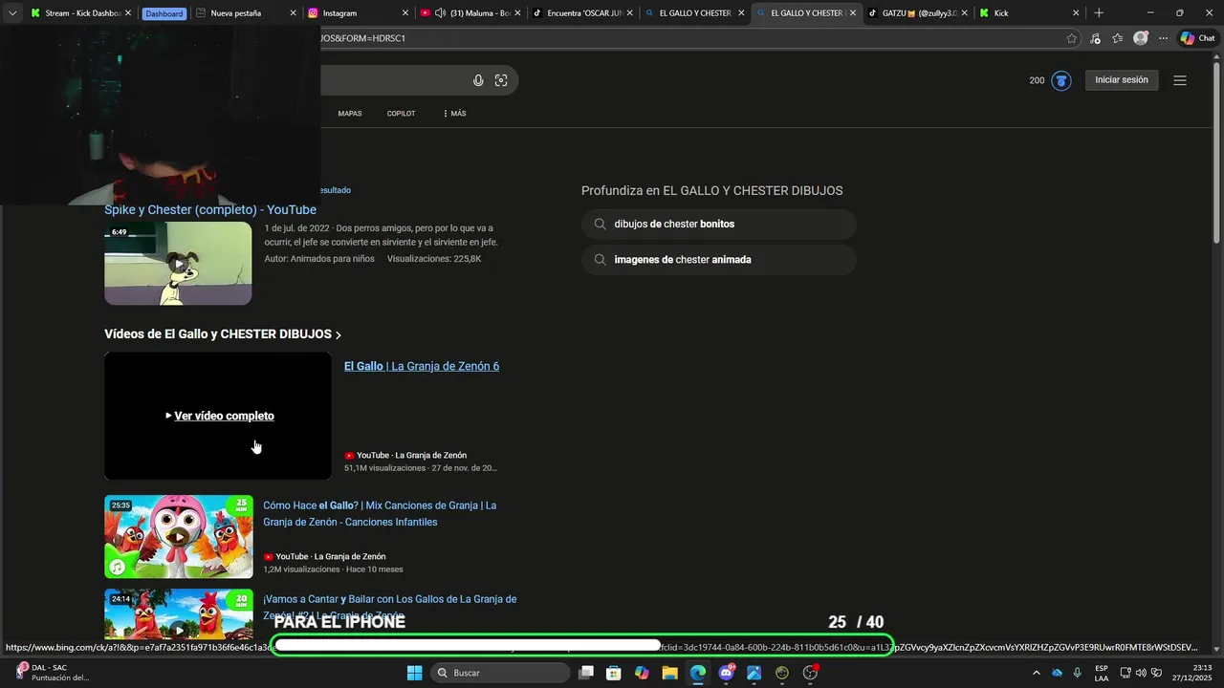Open the DAL - SAC scores widget

click(53, 673)
